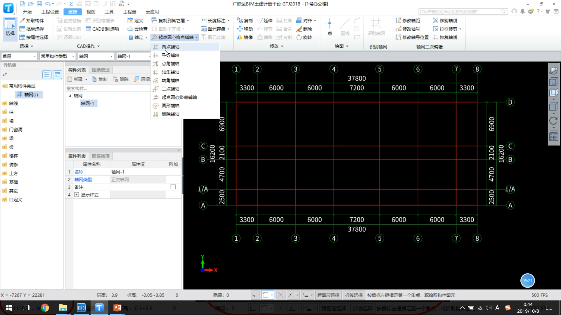Click 复制 button in component list
This screenshot has height=315, width=561.
(x=100, y=79)
